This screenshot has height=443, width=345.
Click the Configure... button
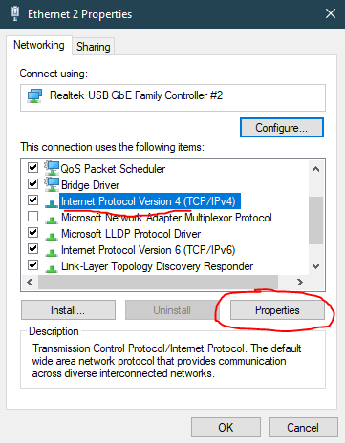click(282, 128)
